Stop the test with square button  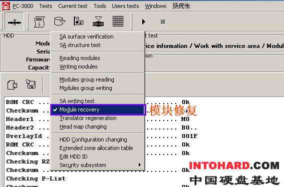click(x=163, y=22)
